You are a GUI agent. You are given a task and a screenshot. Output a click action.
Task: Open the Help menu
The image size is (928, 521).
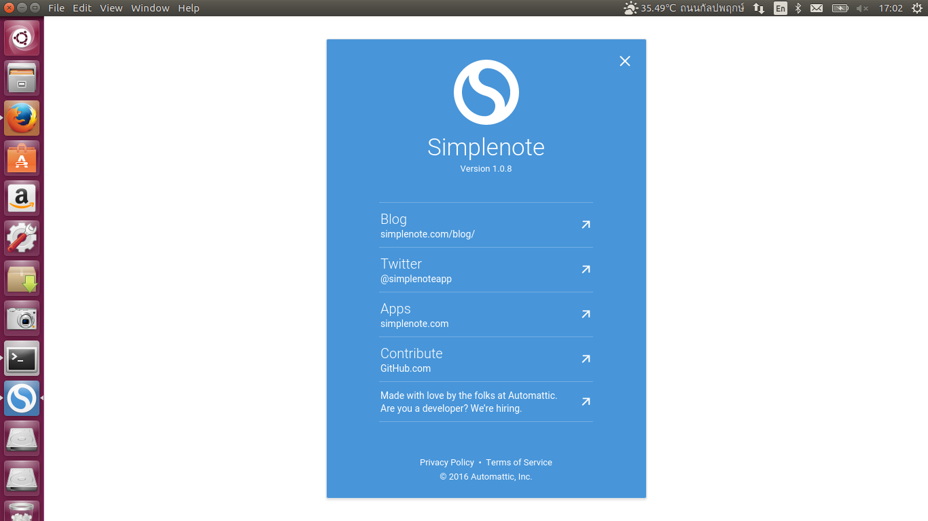click(189, 8)
